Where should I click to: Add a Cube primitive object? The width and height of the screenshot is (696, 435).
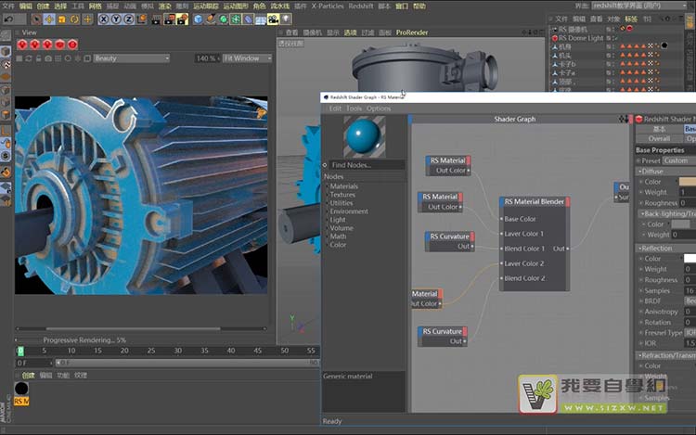198,19
